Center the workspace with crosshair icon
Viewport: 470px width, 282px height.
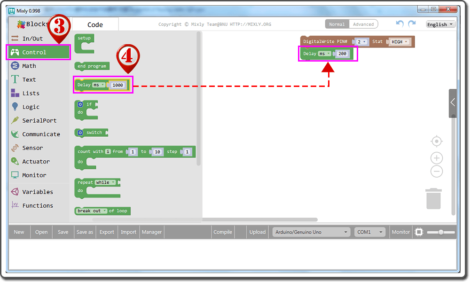pyautogui.click(x=437, y=141)
